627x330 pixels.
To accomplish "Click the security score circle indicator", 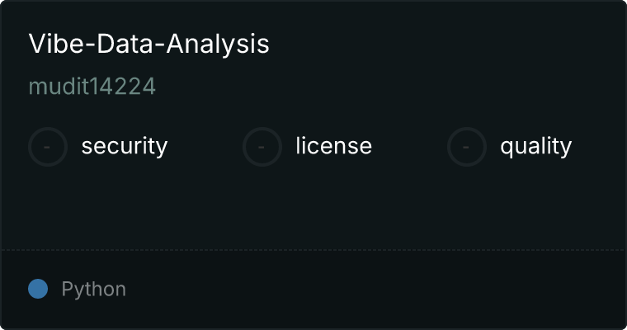I will [48, 147].
